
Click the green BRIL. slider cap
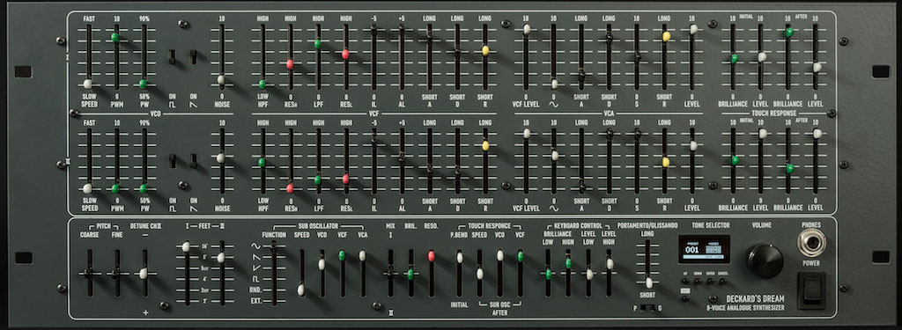tap(410, 274)
